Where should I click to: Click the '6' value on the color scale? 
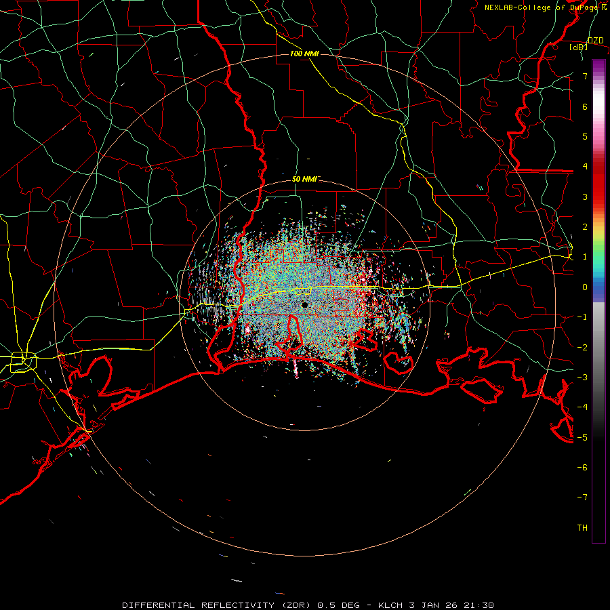point(585,106)
